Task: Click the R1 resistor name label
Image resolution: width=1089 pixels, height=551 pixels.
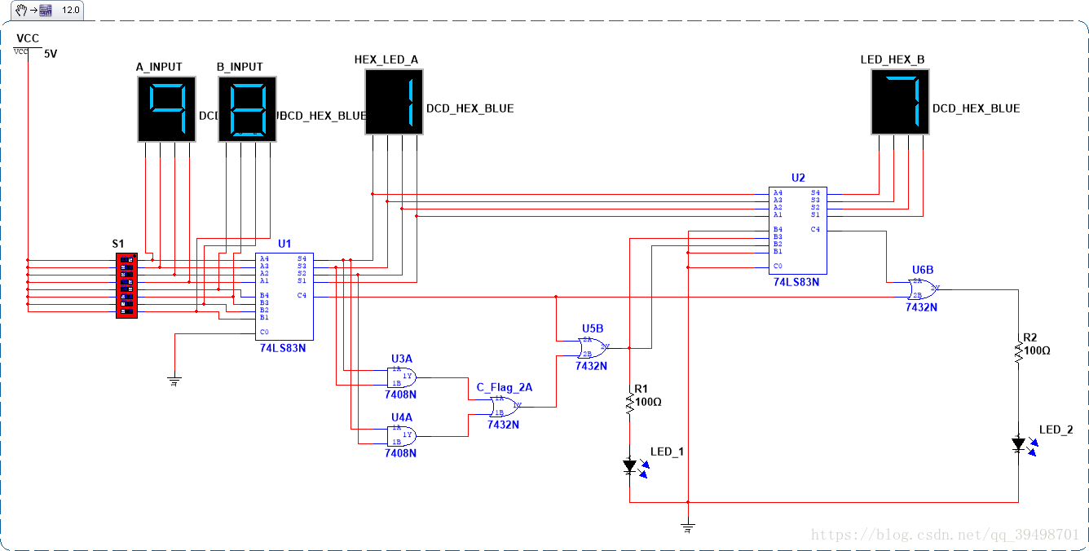Action: (x=641, y=389)
